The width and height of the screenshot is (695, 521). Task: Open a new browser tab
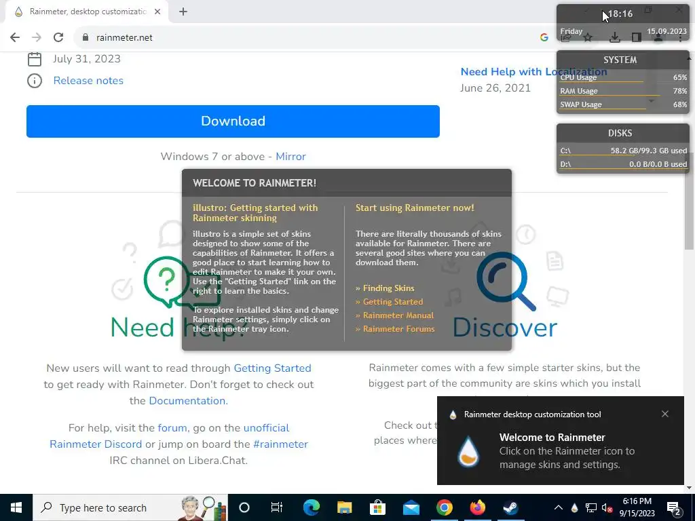(x=183, y=12)
